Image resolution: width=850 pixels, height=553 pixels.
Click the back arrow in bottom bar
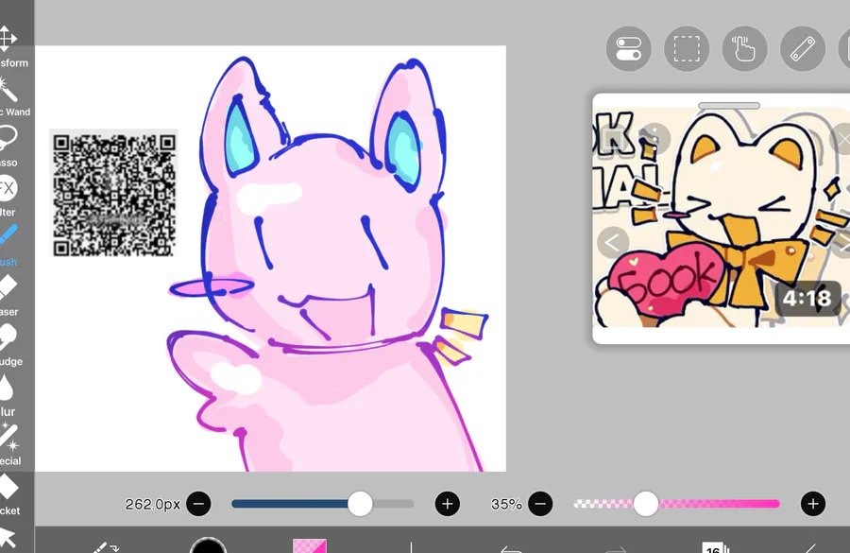[810, 548]
